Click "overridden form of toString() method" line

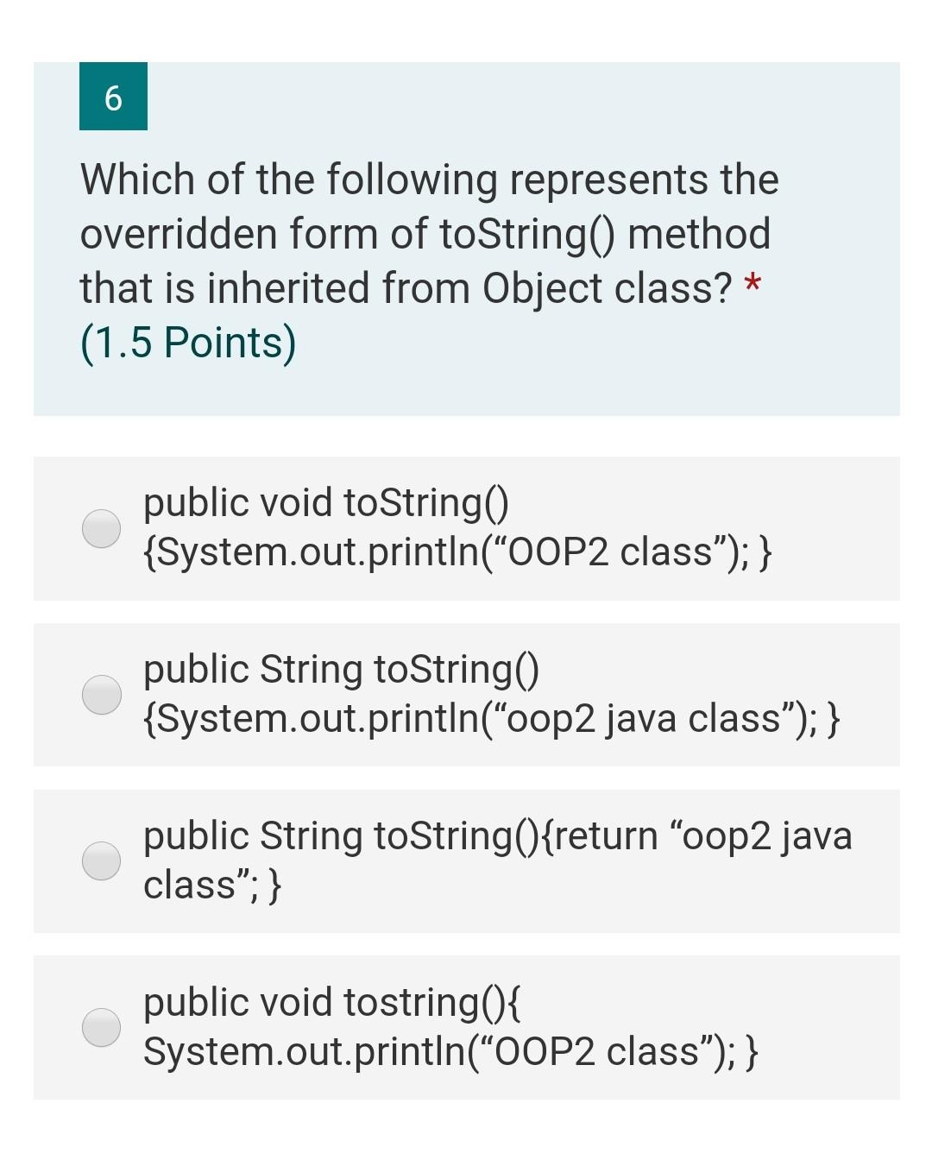[425, 235]
